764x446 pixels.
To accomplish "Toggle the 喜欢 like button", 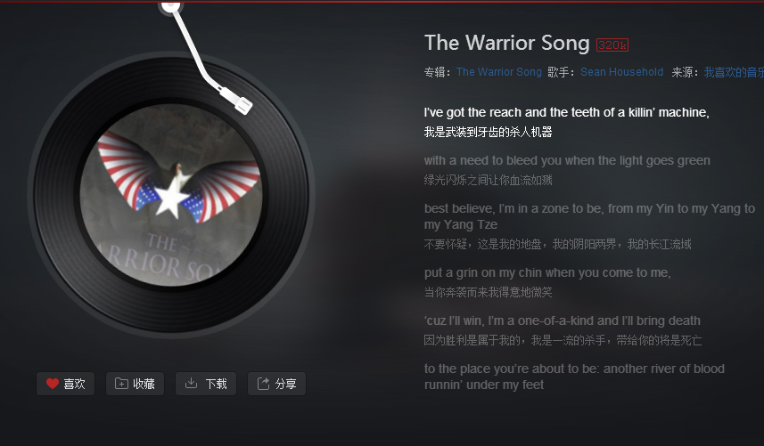I will point(66,384).
